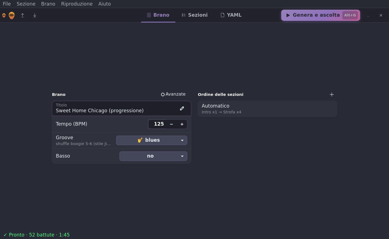Screen dimensions: 389x239
Task: Open the Sezione menu
Action: [x=26, y=4]
